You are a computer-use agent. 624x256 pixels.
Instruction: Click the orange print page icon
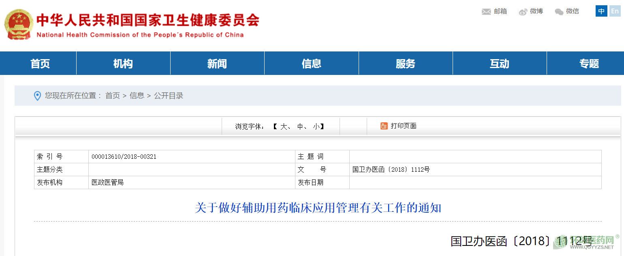(x=384, y=126)
